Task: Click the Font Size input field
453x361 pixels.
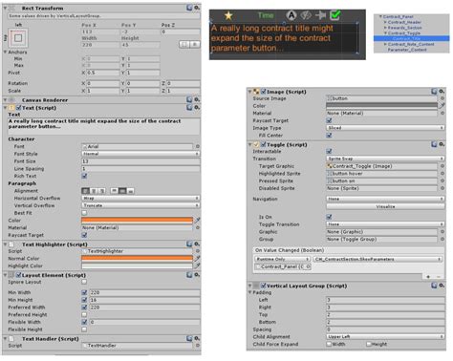Action: click(x=140, y=161)
